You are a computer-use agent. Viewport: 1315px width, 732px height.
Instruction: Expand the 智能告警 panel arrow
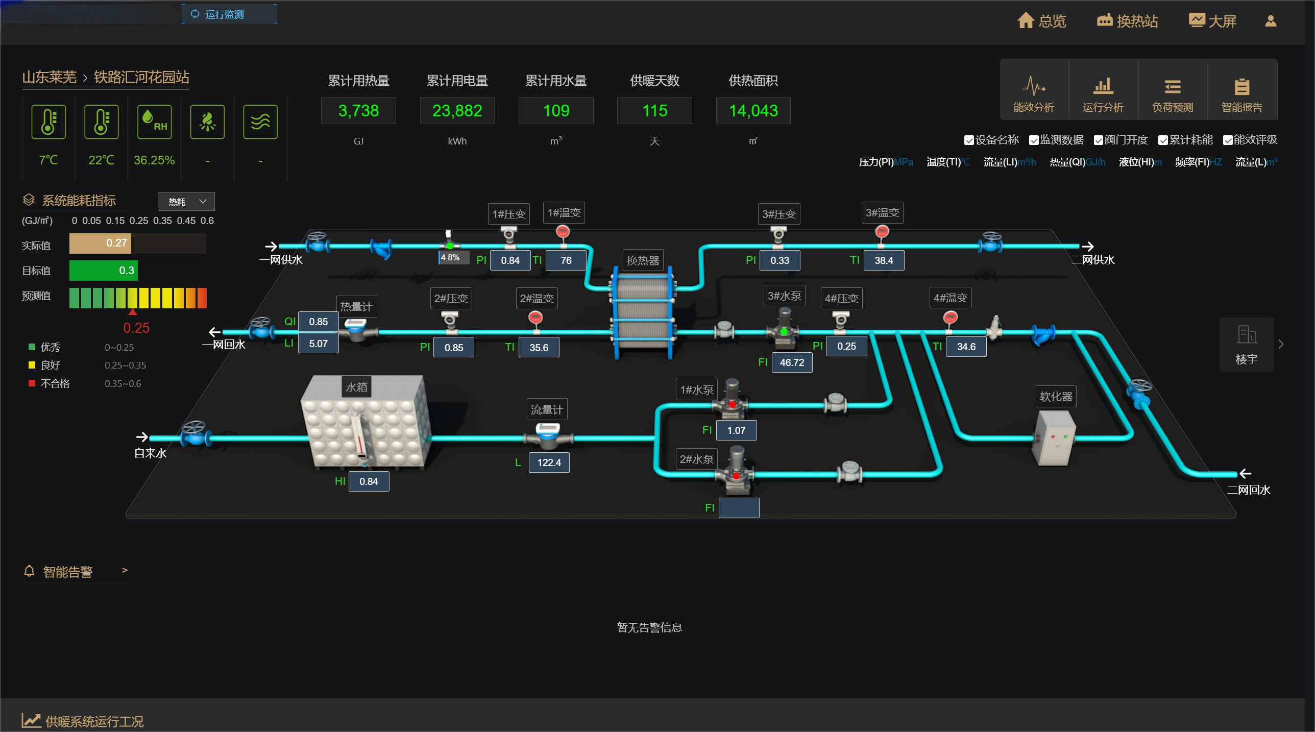click(125, 570)
